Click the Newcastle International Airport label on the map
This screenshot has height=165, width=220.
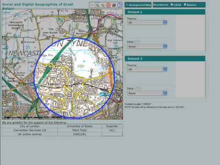point(16,25)
